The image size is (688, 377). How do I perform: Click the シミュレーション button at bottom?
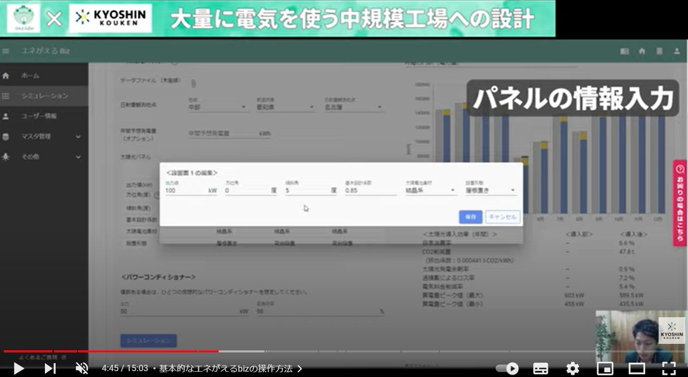click(149, 341)
